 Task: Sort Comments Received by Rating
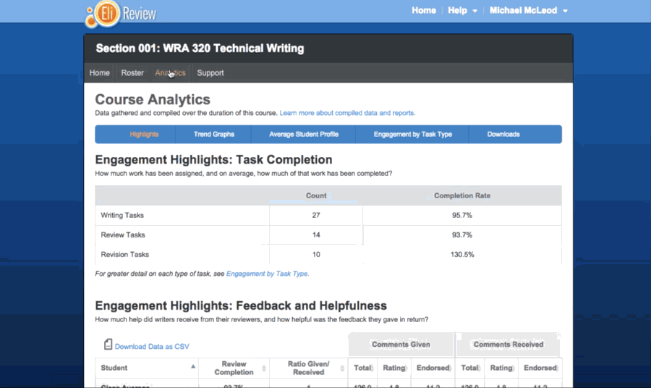click(501, 368)
